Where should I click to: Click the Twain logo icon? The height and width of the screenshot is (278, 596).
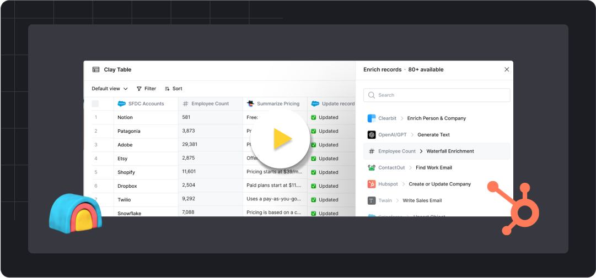coord(372,200)
